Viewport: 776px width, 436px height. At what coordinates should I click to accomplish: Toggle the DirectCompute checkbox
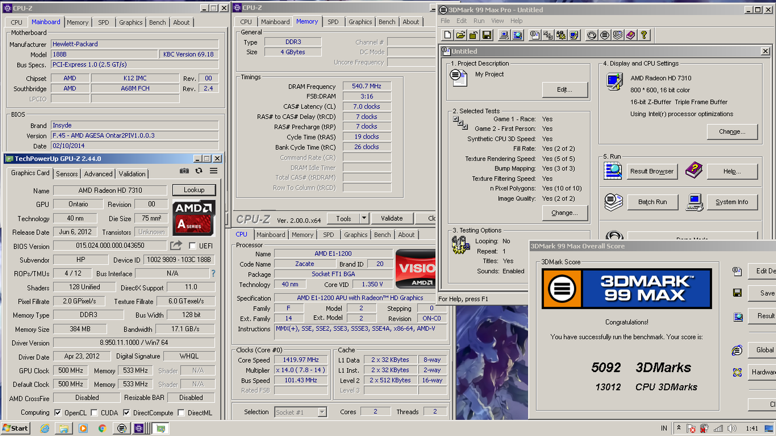click(127, 413)
